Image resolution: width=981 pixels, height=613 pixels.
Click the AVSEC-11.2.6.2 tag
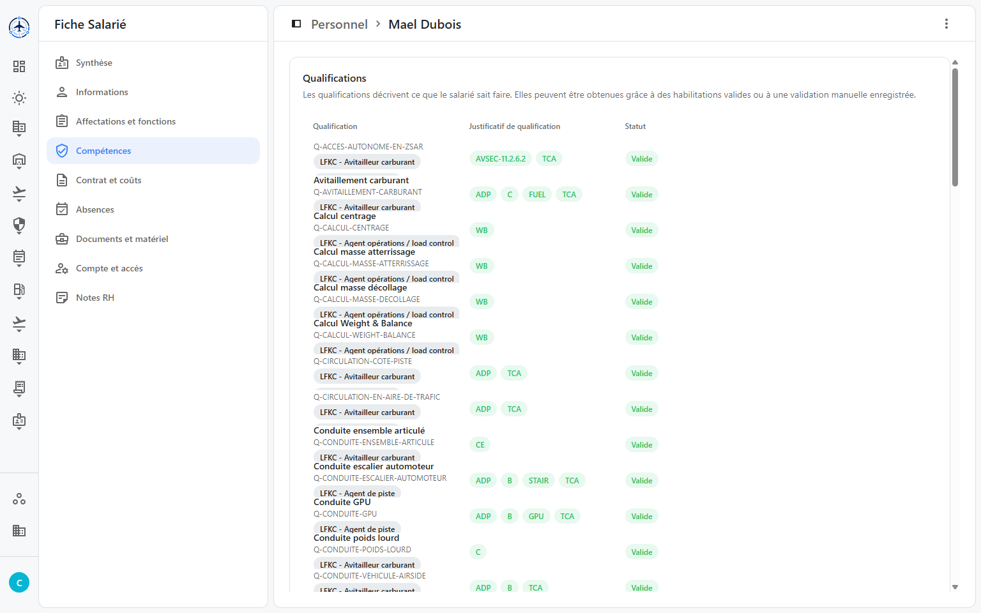click(x=501, y=159)
